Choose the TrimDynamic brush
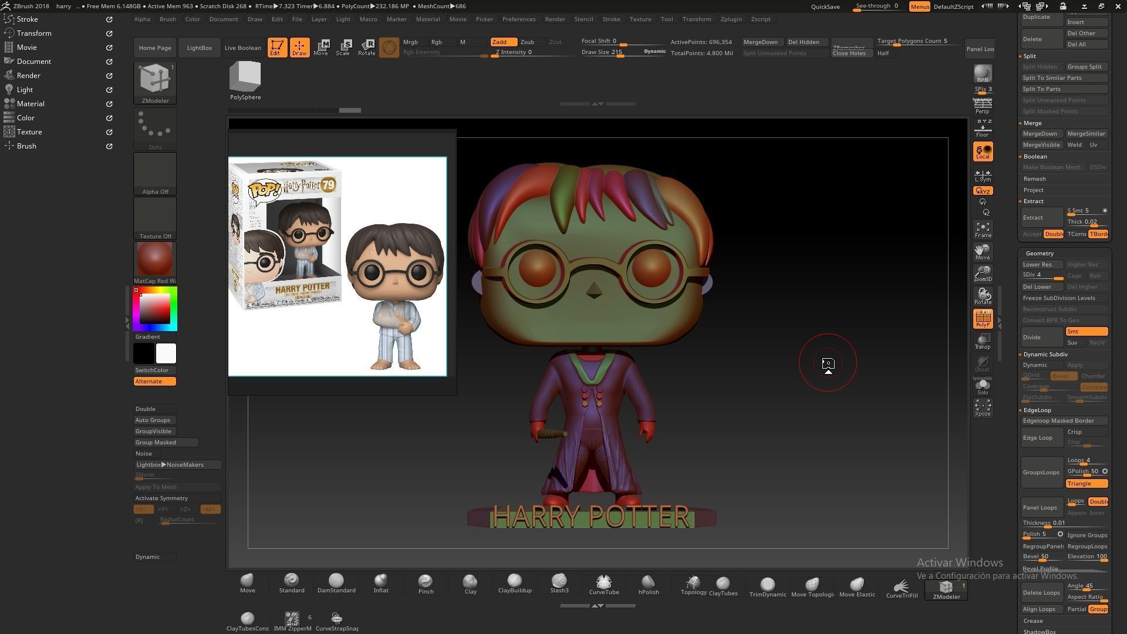Image resolution: width=1127 pixels, height=634 pixels. point(767,586)
